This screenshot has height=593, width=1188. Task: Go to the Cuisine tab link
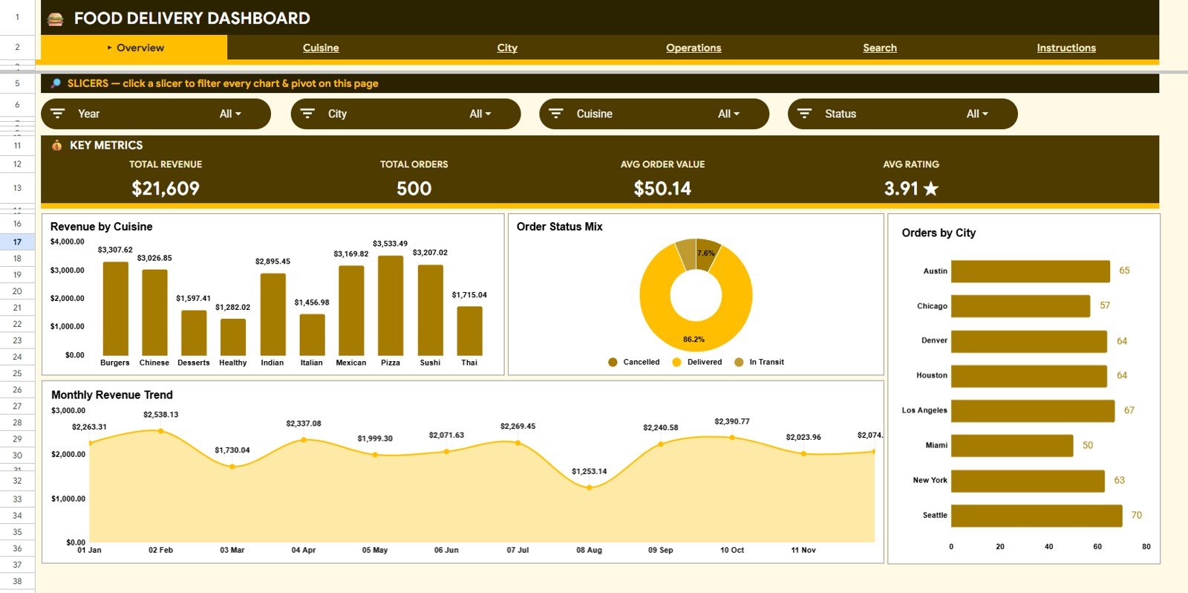[x=321, y=48]
